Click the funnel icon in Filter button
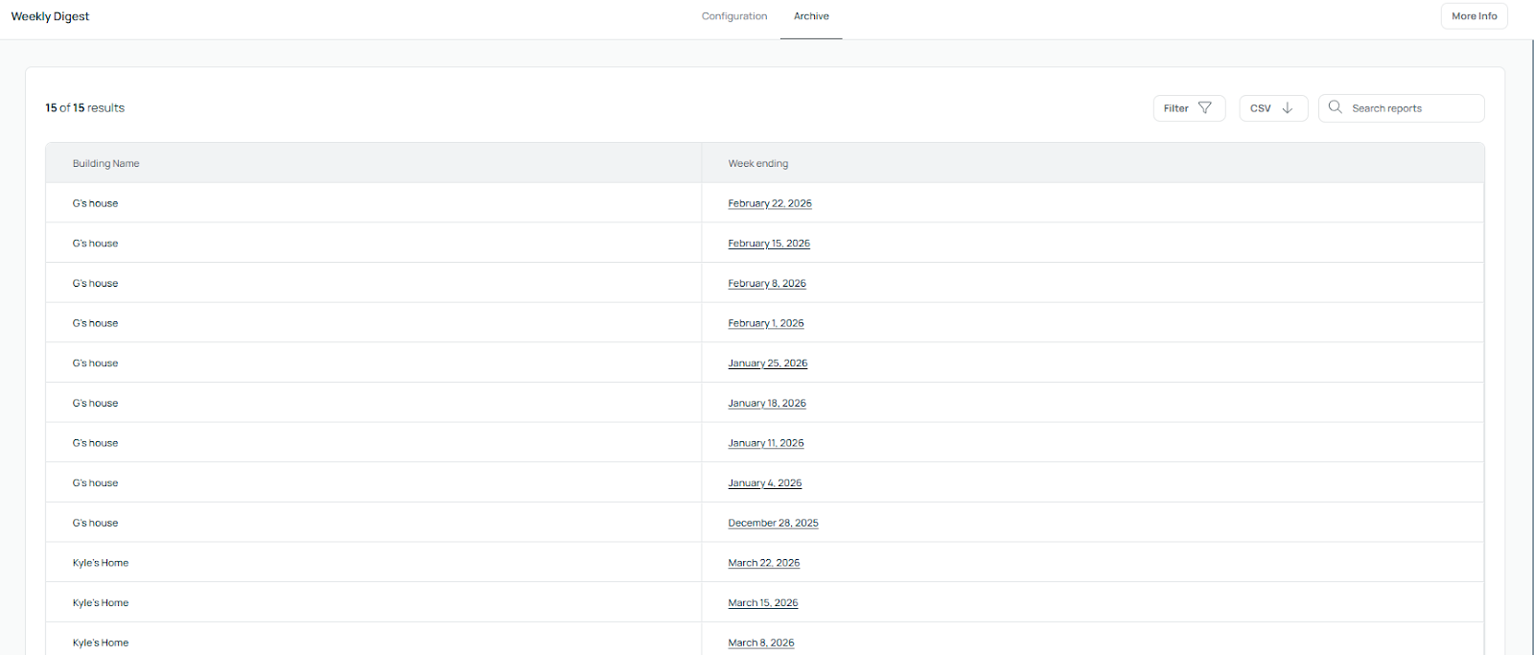The height and width of the screenshot is (655, 1534). tap(1205, 108)
